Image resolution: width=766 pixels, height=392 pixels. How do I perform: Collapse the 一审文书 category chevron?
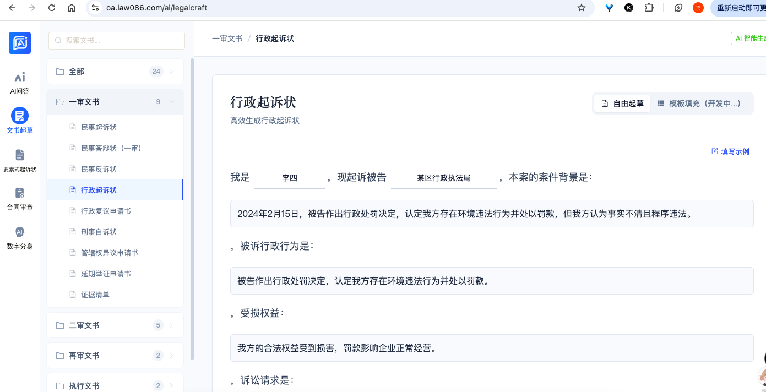(x=171, y=102)
